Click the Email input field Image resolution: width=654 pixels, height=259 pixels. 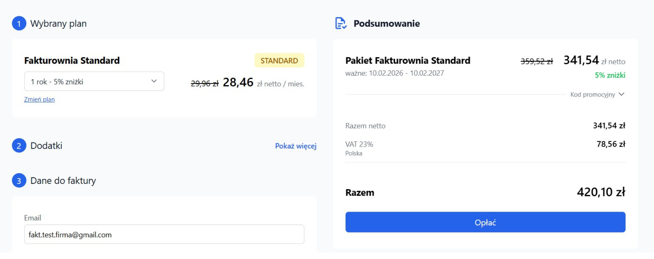click(x=163, y=234)
